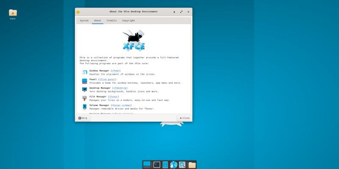The image size is (339, 169).
Task: Open the Terminal launcher in the dock
Action: (157, 165)
